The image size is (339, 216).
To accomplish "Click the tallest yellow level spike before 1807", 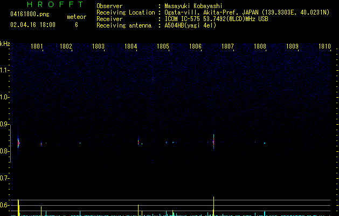I will pyautogui.click(x=213, y=206).
